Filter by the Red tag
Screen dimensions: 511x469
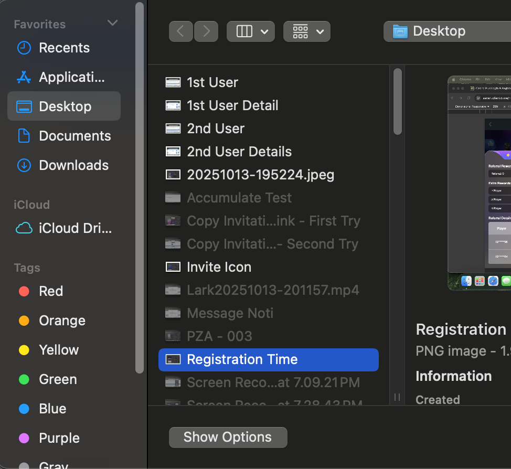[x=50, y=291]
